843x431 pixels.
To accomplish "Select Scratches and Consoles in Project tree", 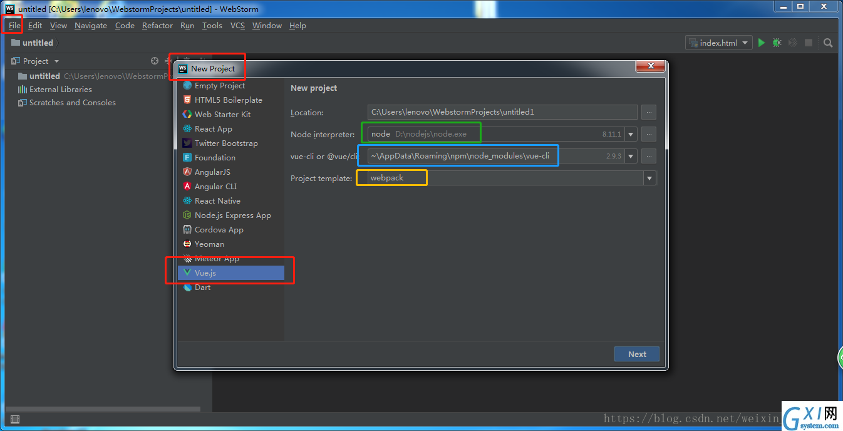I will 72,103.
